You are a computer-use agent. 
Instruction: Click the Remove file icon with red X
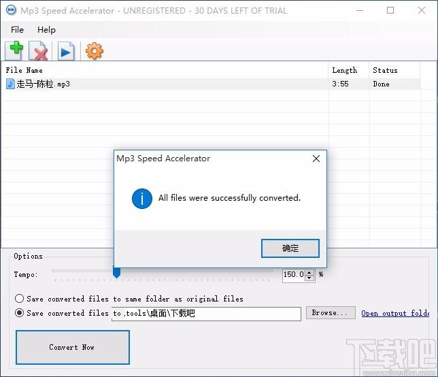click(x=38, y=50)
